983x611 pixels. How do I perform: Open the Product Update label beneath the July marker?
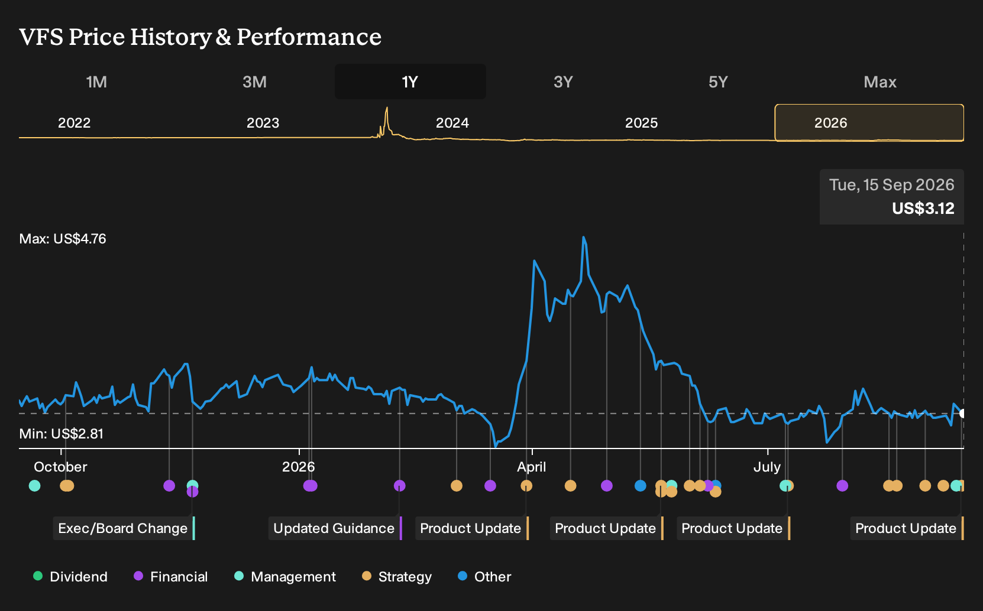point(733,528)
